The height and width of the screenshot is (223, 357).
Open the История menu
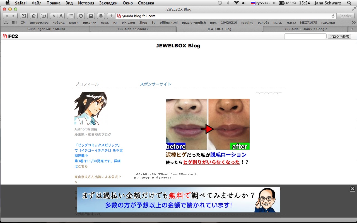coord(86,3)
